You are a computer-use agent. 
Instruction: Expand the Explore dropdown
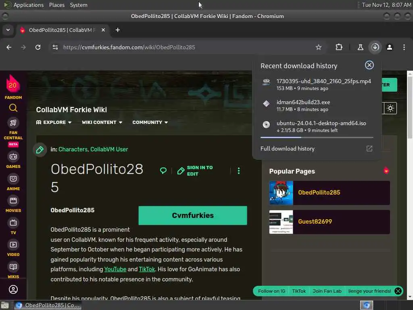(x=54, y=122)
